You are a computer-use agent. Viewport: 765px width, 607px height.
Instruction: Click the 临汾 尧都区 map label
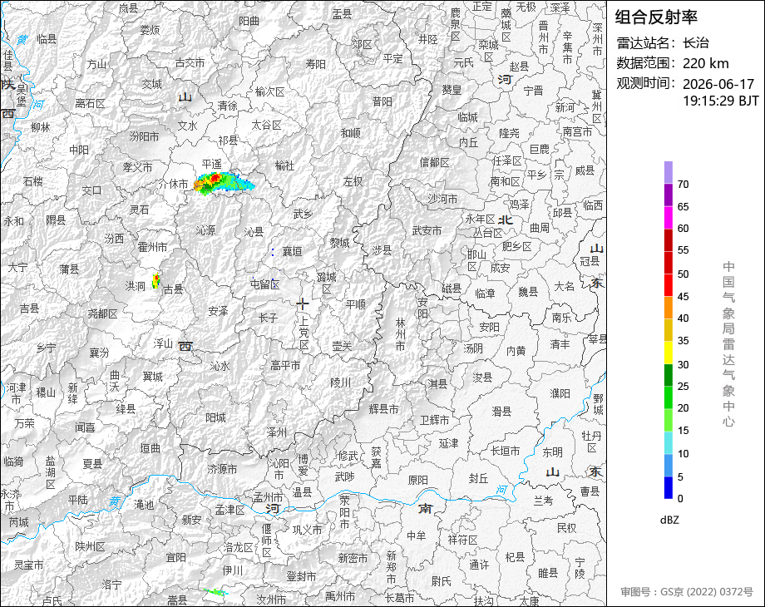103,313
